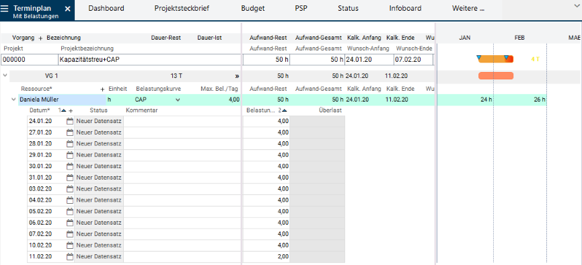Open calendar picker for date 11.02.20

click(70, 256)
